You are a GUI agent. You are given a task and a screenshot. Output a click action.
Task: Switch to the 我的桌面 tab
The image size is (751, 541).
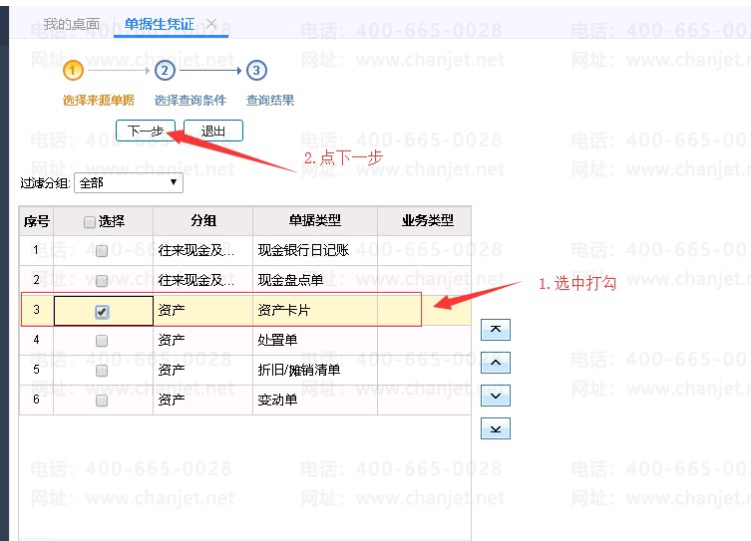(x=72, y=24)
